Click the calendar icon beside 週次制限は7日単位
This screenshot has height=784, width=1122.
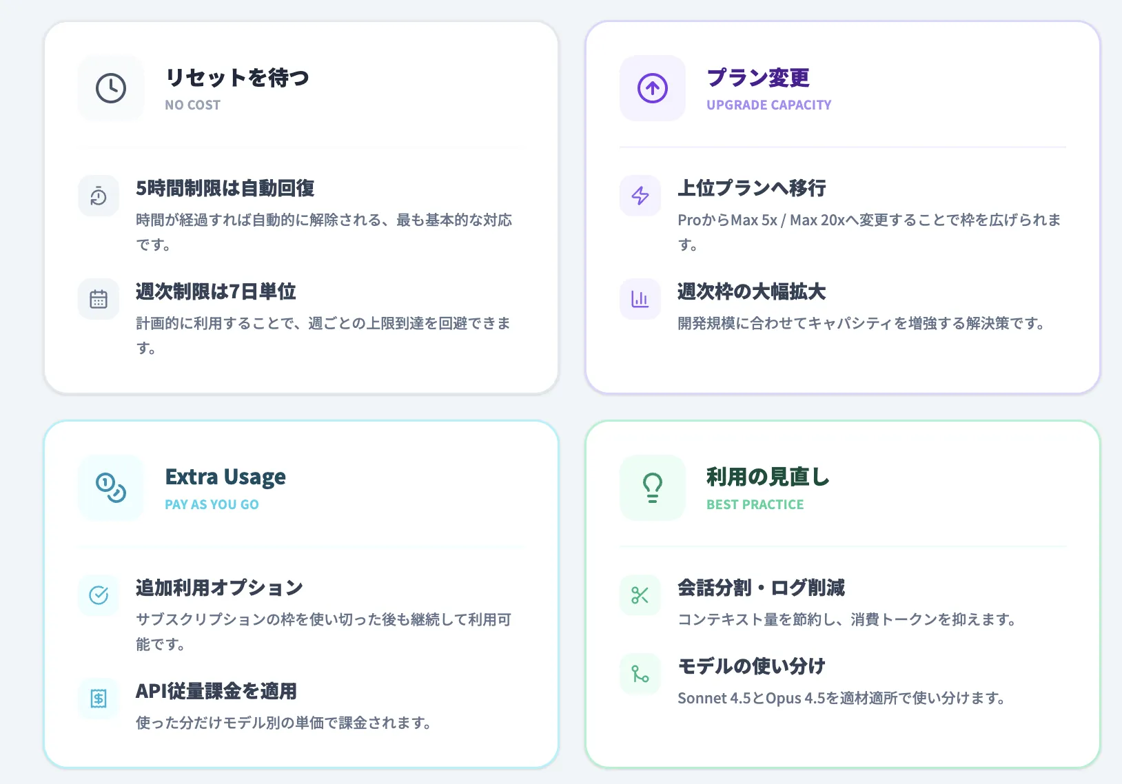coord(98,299)
